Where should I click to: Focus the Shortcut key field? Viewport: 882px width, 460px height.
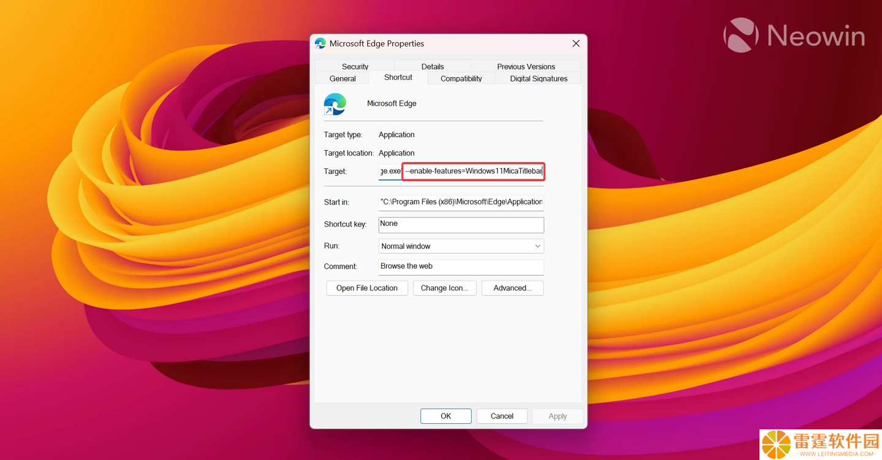click(461, 224)
